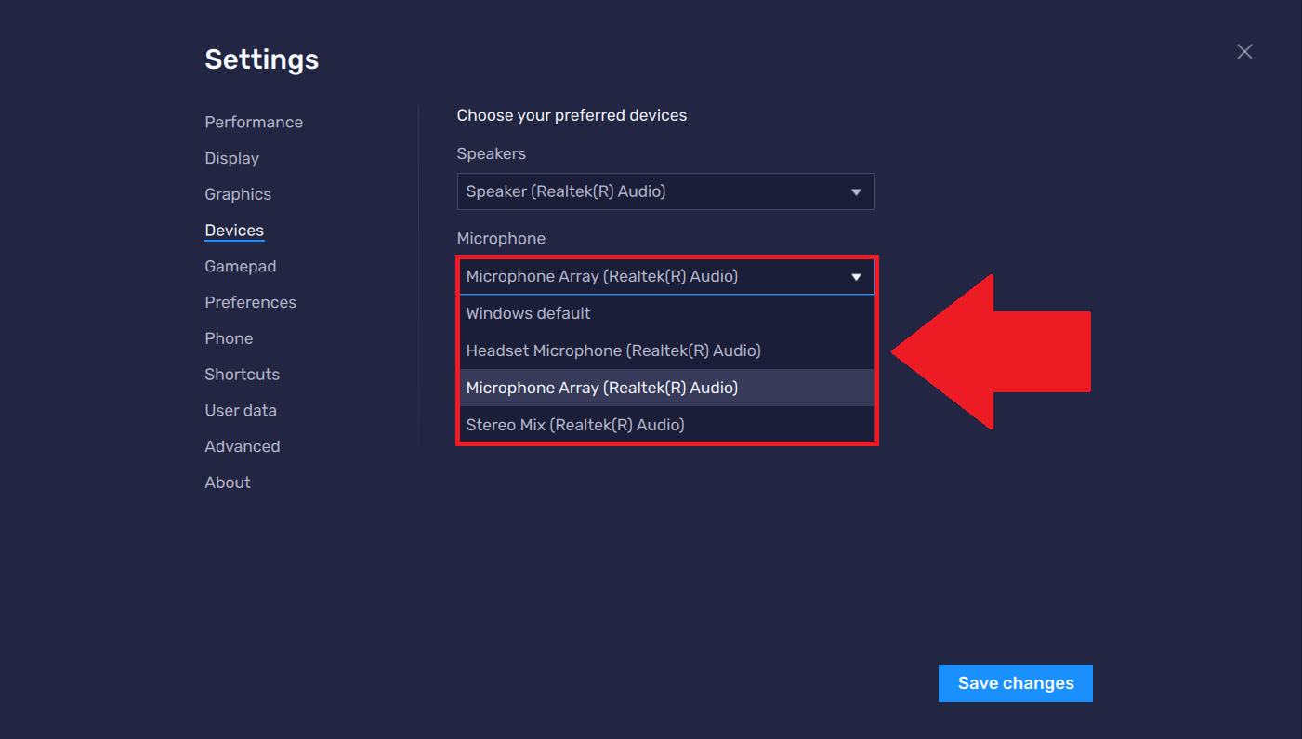Viewport: 1302px width, 739px height.
Task: Select Stereo Mix (Realtek(R) Audio) option
Action: tap(667, 425)
